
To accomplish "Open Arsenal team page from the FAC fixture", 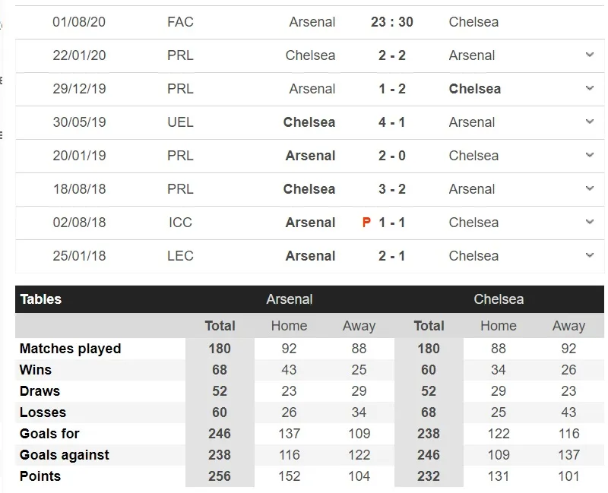I will point(312,22).
